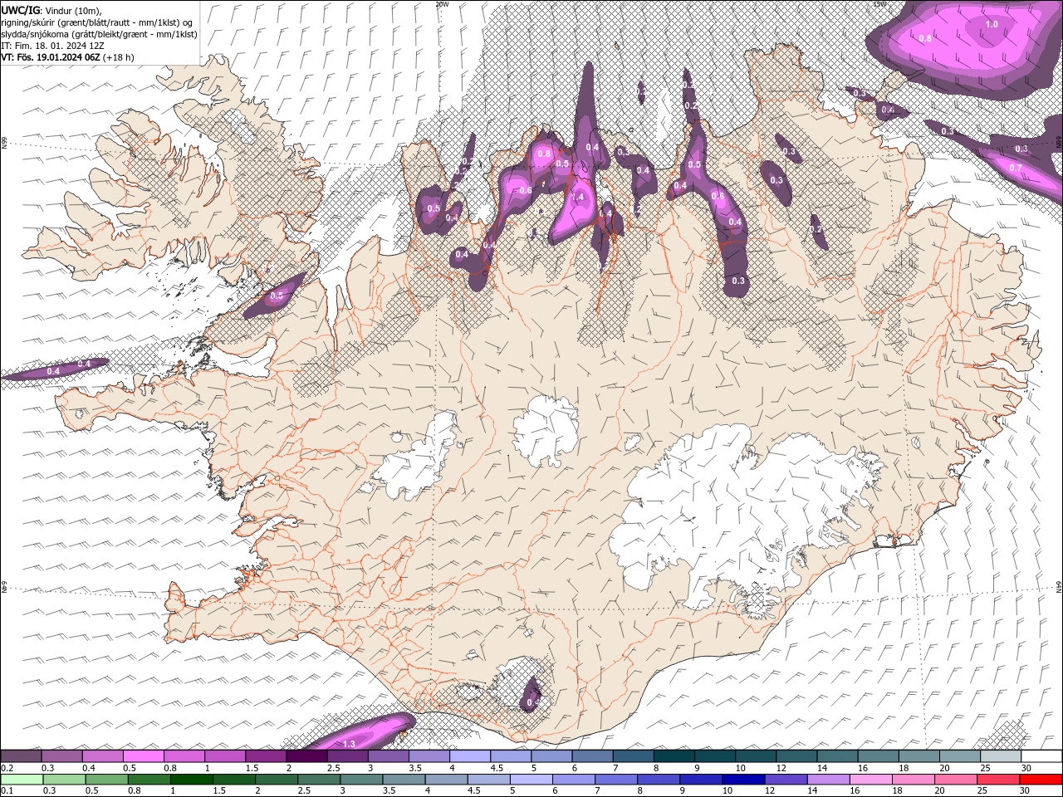
Task: Pick deep blue bottom-row swatch between 10 and 12
Action: (742, 779)
